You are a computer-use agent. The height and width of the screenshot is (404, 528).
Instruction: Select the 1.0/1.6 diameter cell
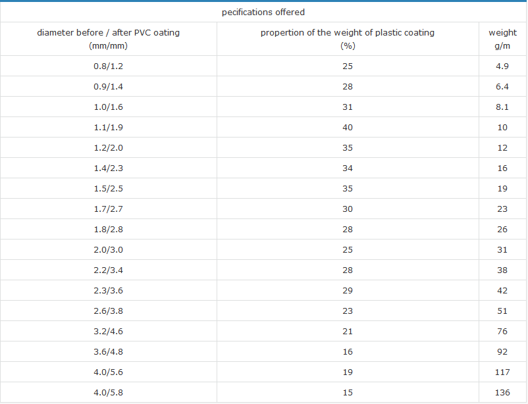tap(108, 107)
